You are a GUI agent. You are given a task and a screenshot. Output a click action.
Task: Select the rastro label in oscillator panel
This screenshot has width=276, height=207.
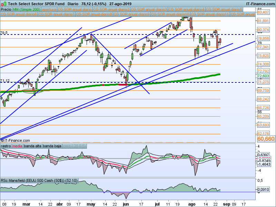click(6, 146)
